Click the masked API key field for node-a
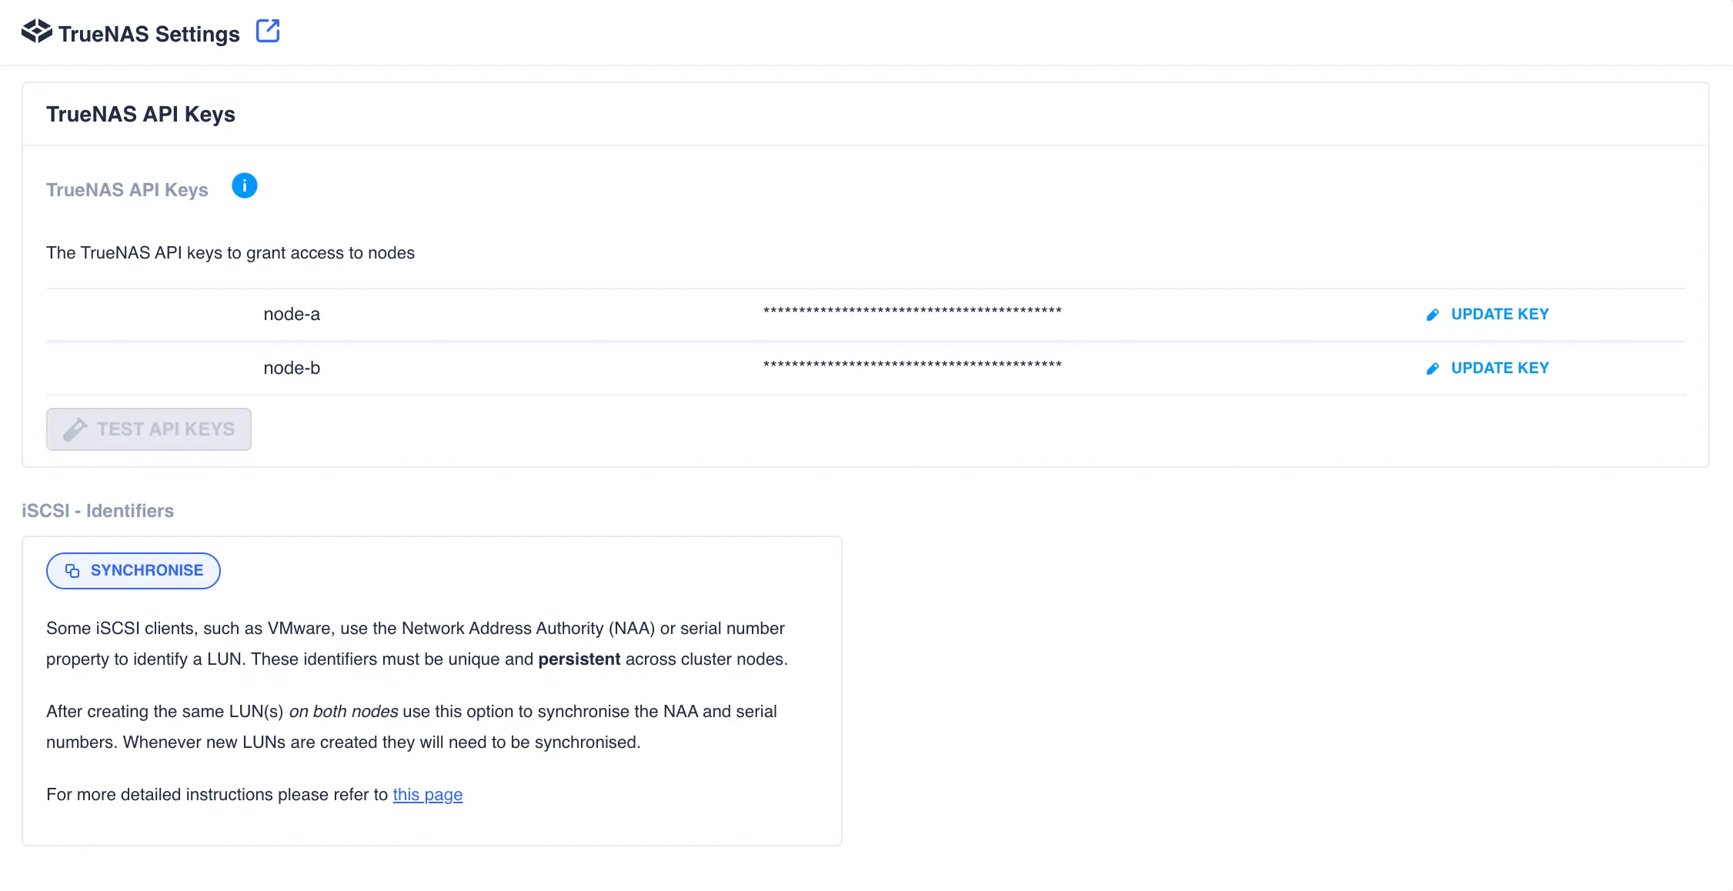This screenshot has width=1733, height=891. [913, 312]
